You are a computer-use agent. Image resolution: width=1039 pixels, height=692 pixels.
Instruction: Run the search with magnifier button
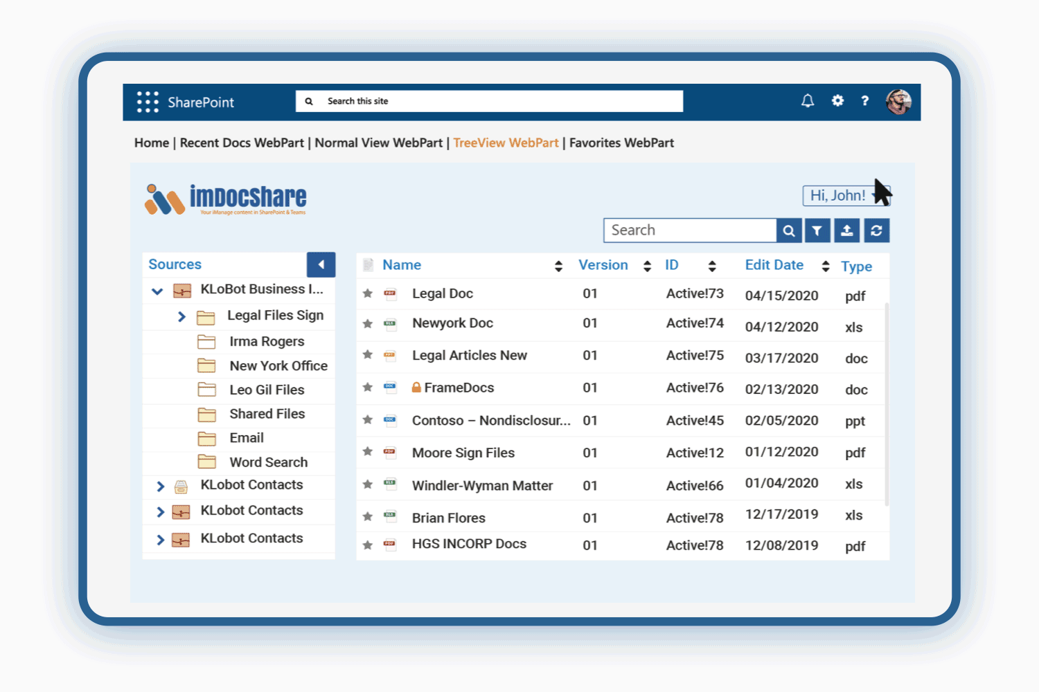[x=789, y=230]
